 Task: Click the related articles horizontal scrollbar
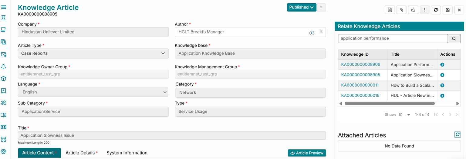pyautogui.click(x=390, y=103)
